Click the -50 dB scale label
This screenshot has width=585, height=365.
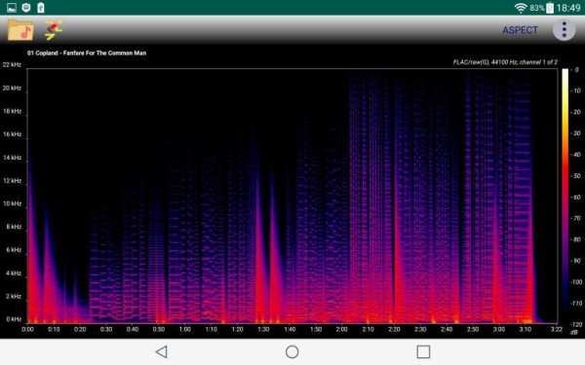tap(576, 176)
